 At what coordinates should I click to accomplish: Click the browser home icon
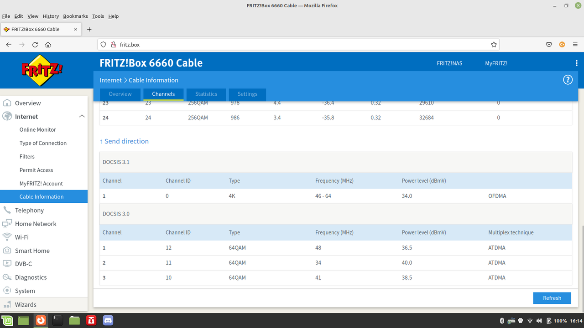pos(48,45)
